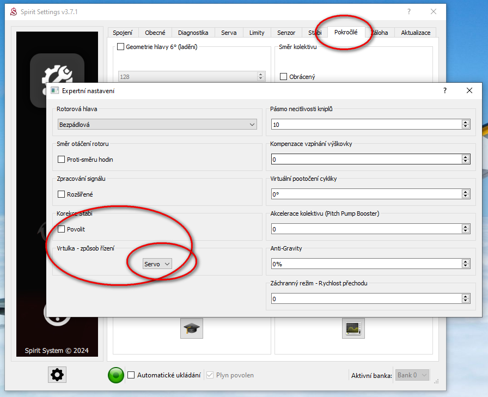Click the help question mark in Spirit Settings title bar
488x397 pixels.
[409, 11]
